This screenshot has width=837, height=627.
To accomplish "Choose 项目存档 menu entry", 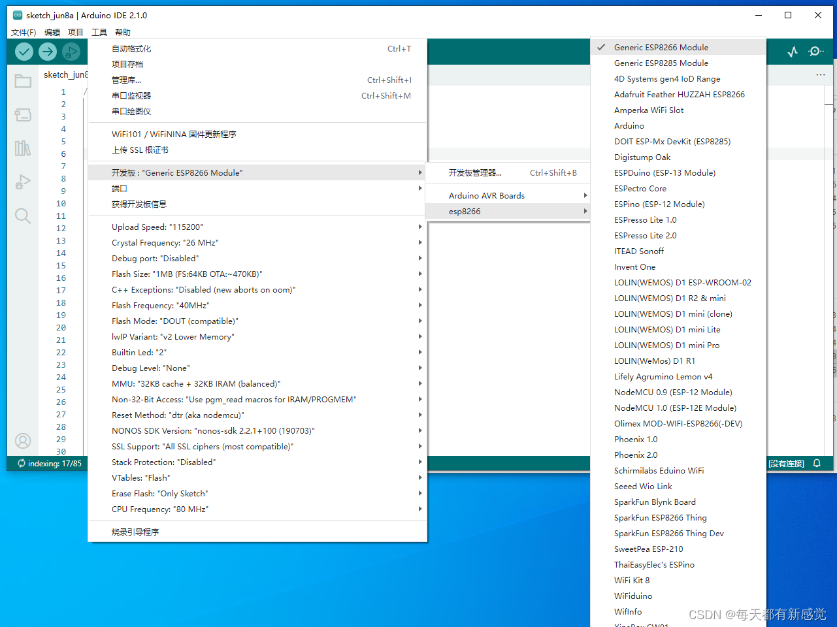I will 257,64.
